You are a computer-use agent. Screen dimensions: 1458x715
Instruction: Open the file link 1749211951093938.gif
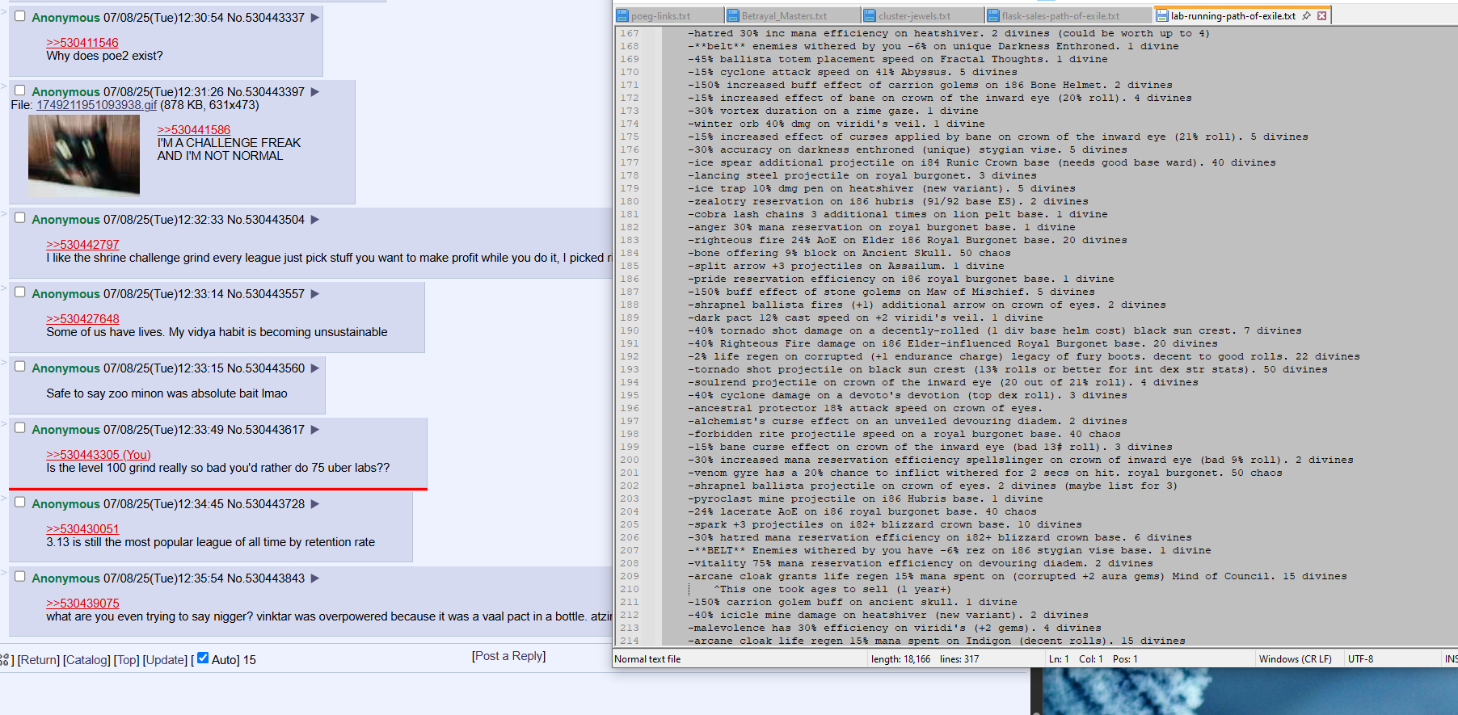(96, 105)
